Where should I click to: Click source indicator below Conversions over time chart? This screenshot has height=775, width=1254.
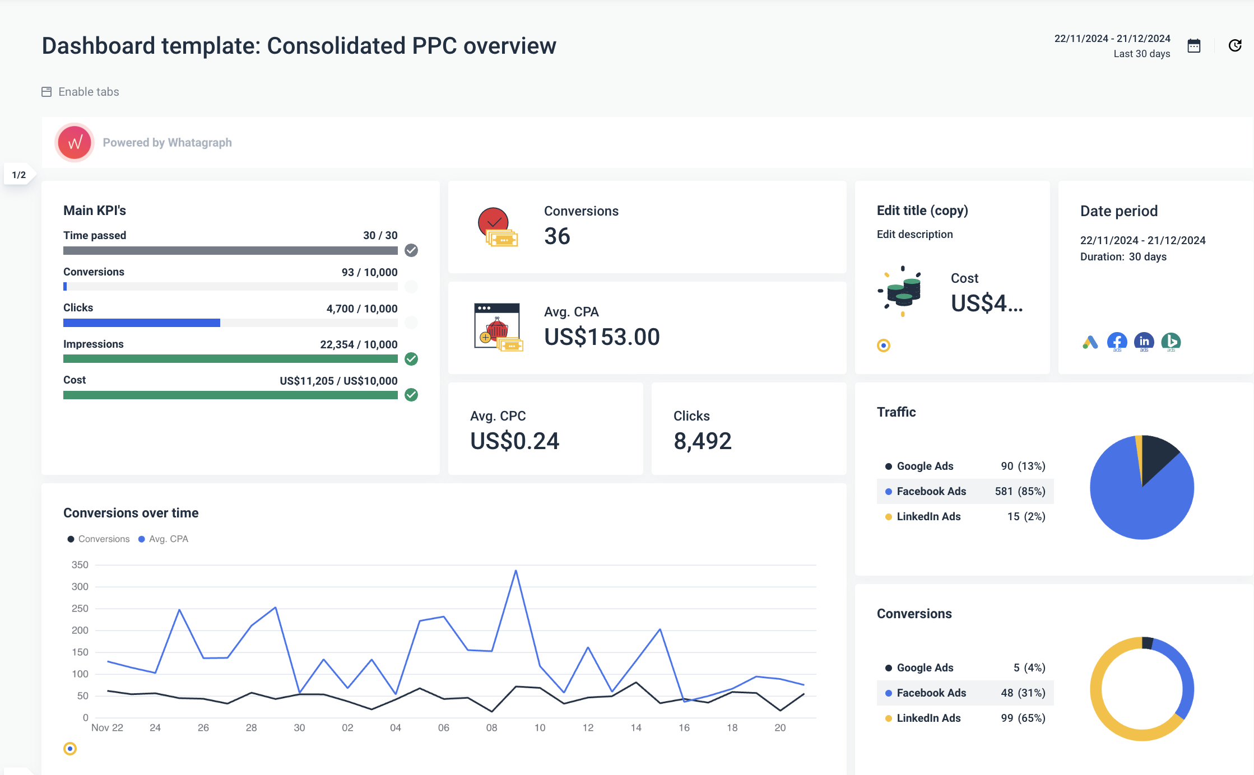[x=70, y=749]
